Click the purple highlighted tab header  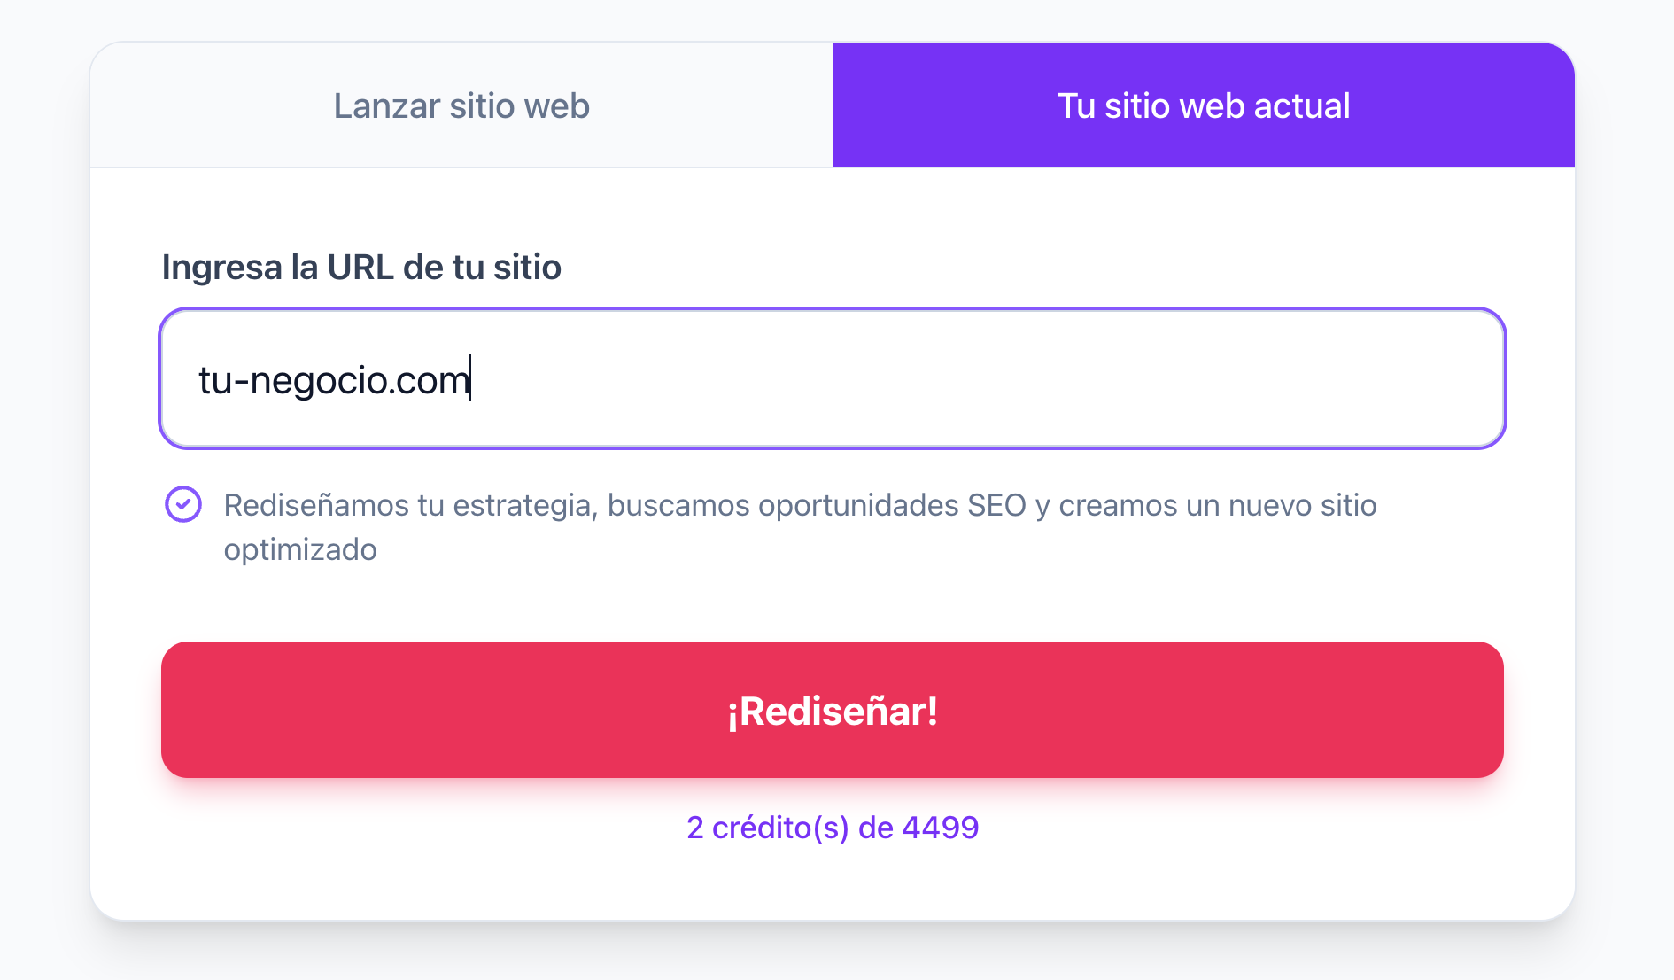1203,105
